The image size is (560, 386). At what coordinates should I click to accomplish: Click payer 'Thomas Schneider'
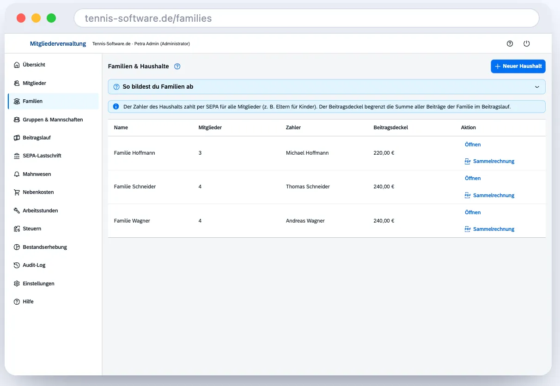point(308,187)
